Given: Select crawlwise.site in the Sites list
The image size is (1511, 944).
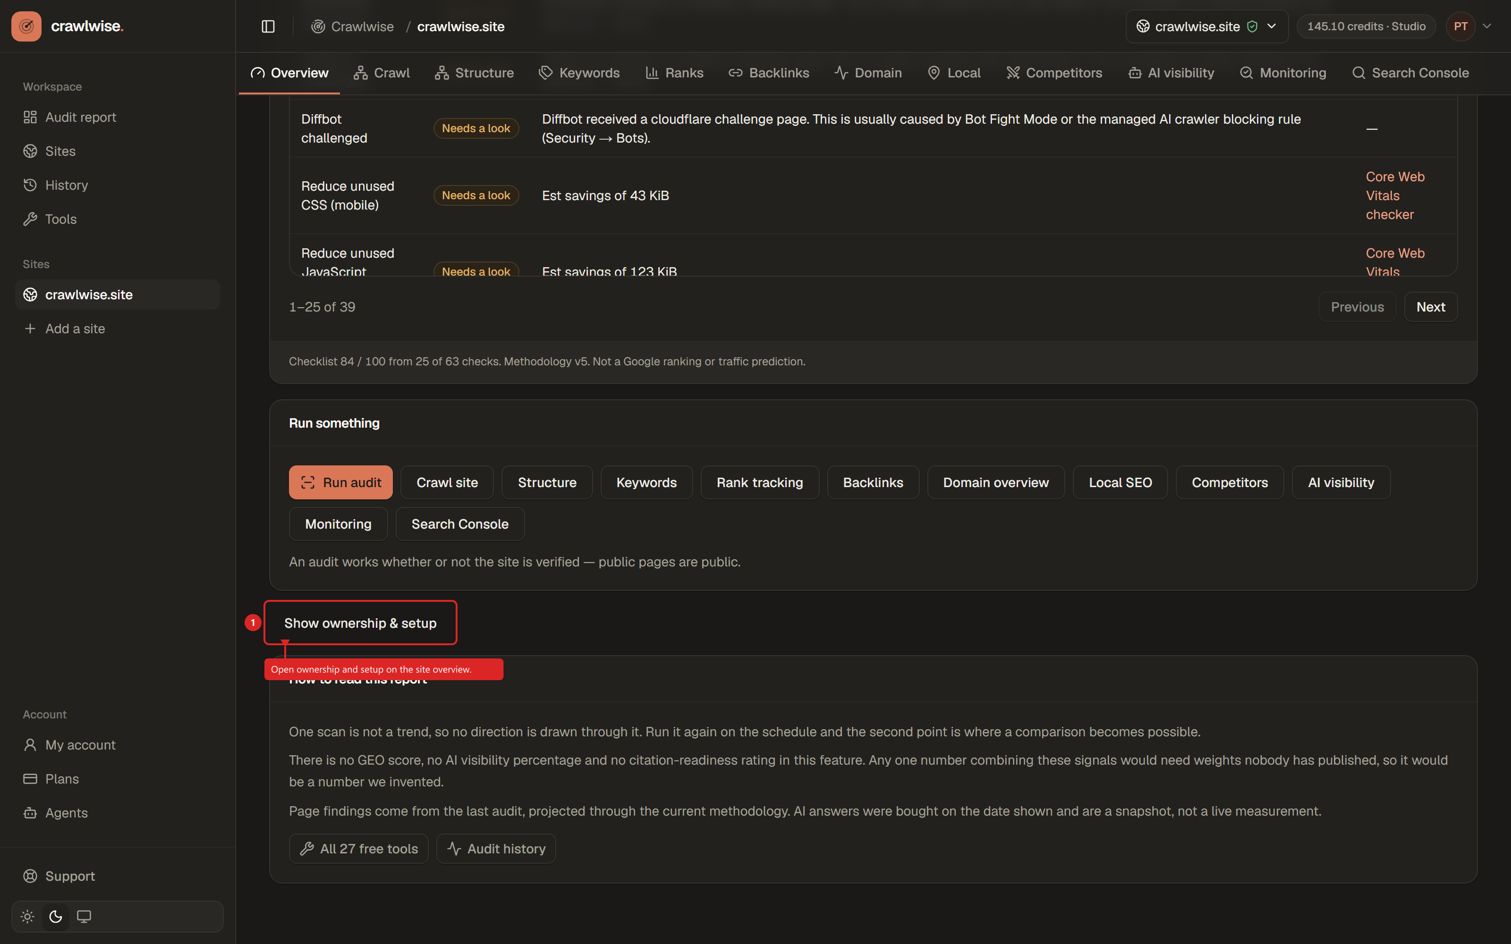Looking at the screenshot, I should pos(118,295).
